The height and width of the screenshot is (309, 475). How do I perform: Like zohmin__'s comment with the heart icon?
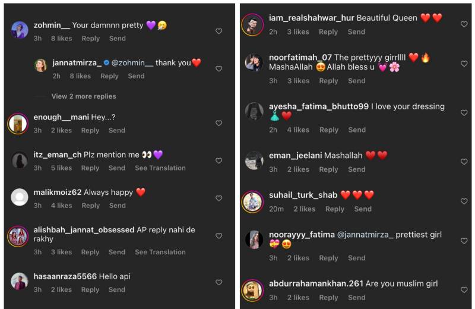218,31
